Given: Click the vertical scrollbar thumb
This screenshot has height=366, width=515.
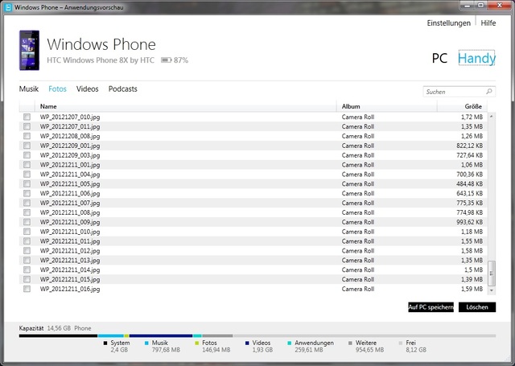Looking at the screenshot, I should click(x=492, y=273).
